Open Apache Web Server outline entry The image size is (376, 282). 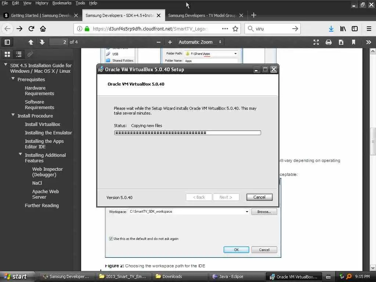(x=46, y=194)
